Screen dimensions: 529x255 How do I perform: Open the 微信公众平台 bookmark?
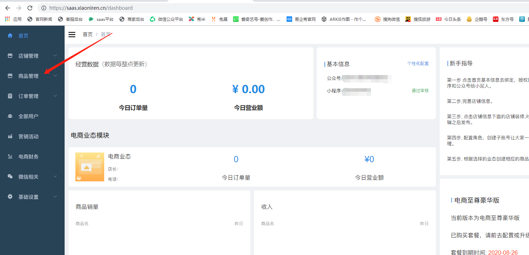tap(166, 19)
